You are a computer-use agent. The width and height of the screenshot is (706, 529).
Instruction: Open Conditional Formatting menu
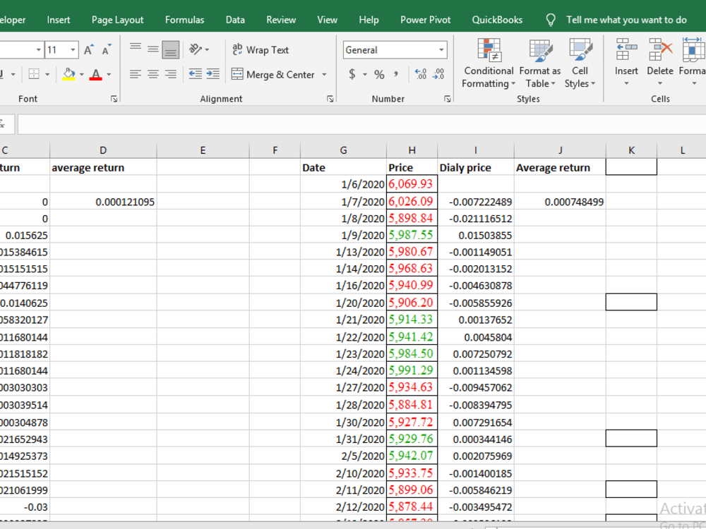[x=489, y=63]
